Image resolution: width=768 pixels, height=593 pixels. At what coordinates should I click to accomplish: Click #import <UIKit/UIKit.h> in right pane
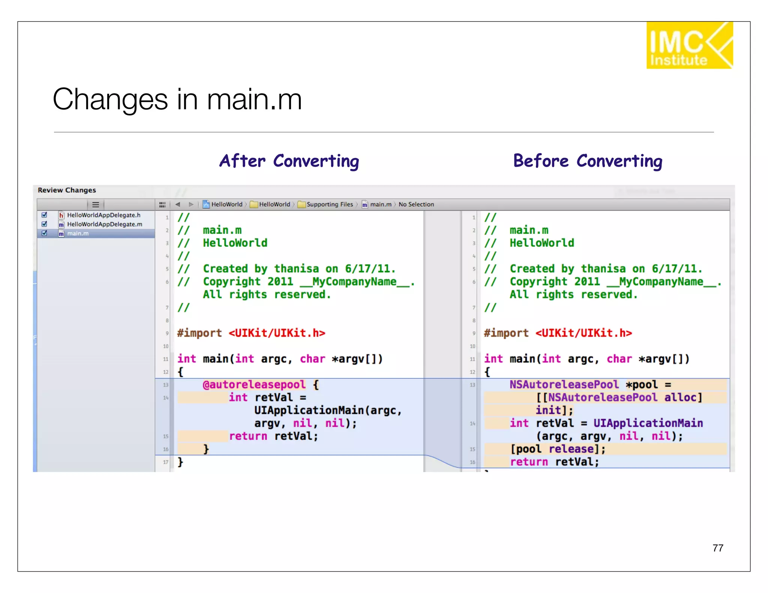coord(558,333)
